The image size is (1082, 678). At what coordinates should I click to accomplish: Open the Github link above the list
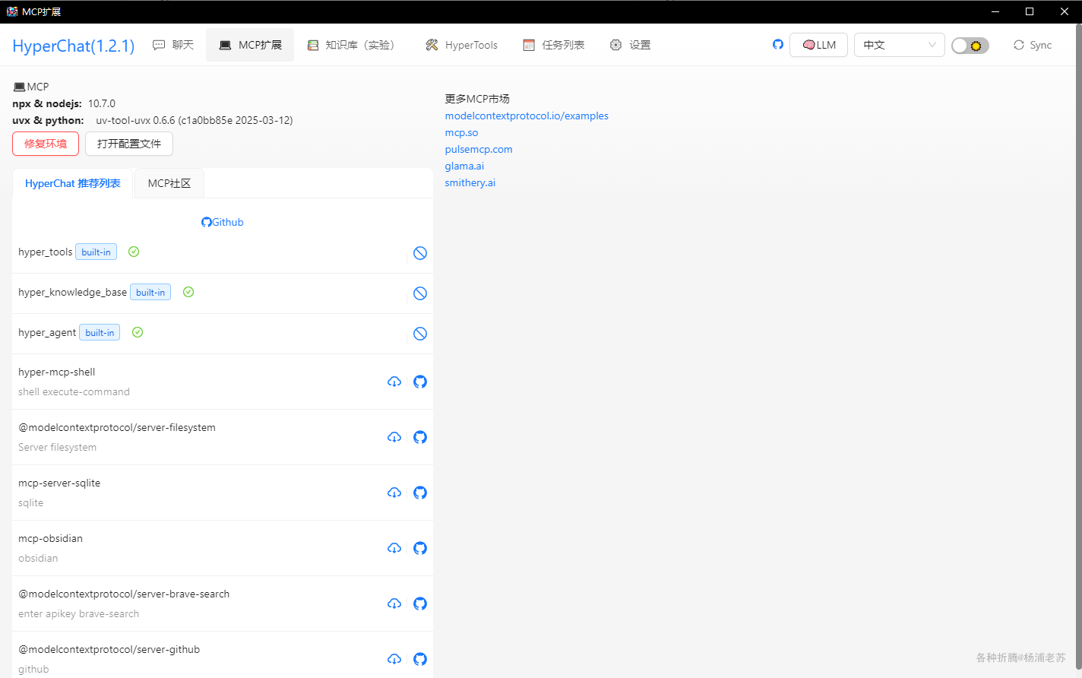click(x=223, y=222)
